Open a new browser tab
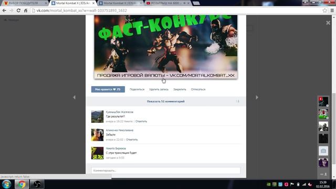This screenshot has width=336, height=189. (x=196, y=3)
